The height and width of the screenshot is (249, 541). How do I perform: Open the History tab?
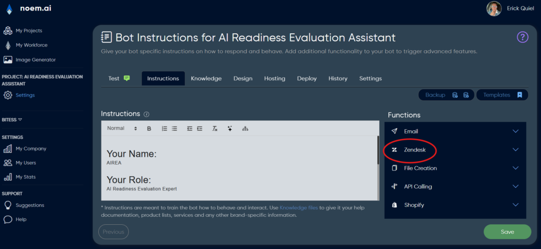click(x=338, y=79)
